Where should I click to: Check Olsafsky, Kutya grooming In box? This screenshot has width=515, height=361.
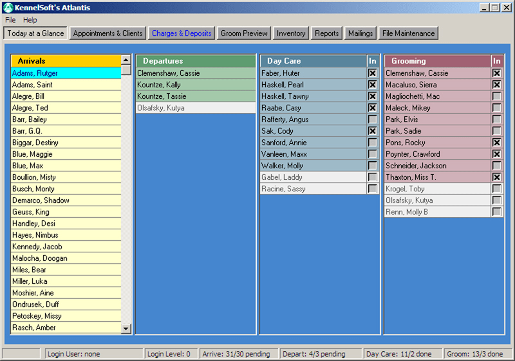coord(496,200)
